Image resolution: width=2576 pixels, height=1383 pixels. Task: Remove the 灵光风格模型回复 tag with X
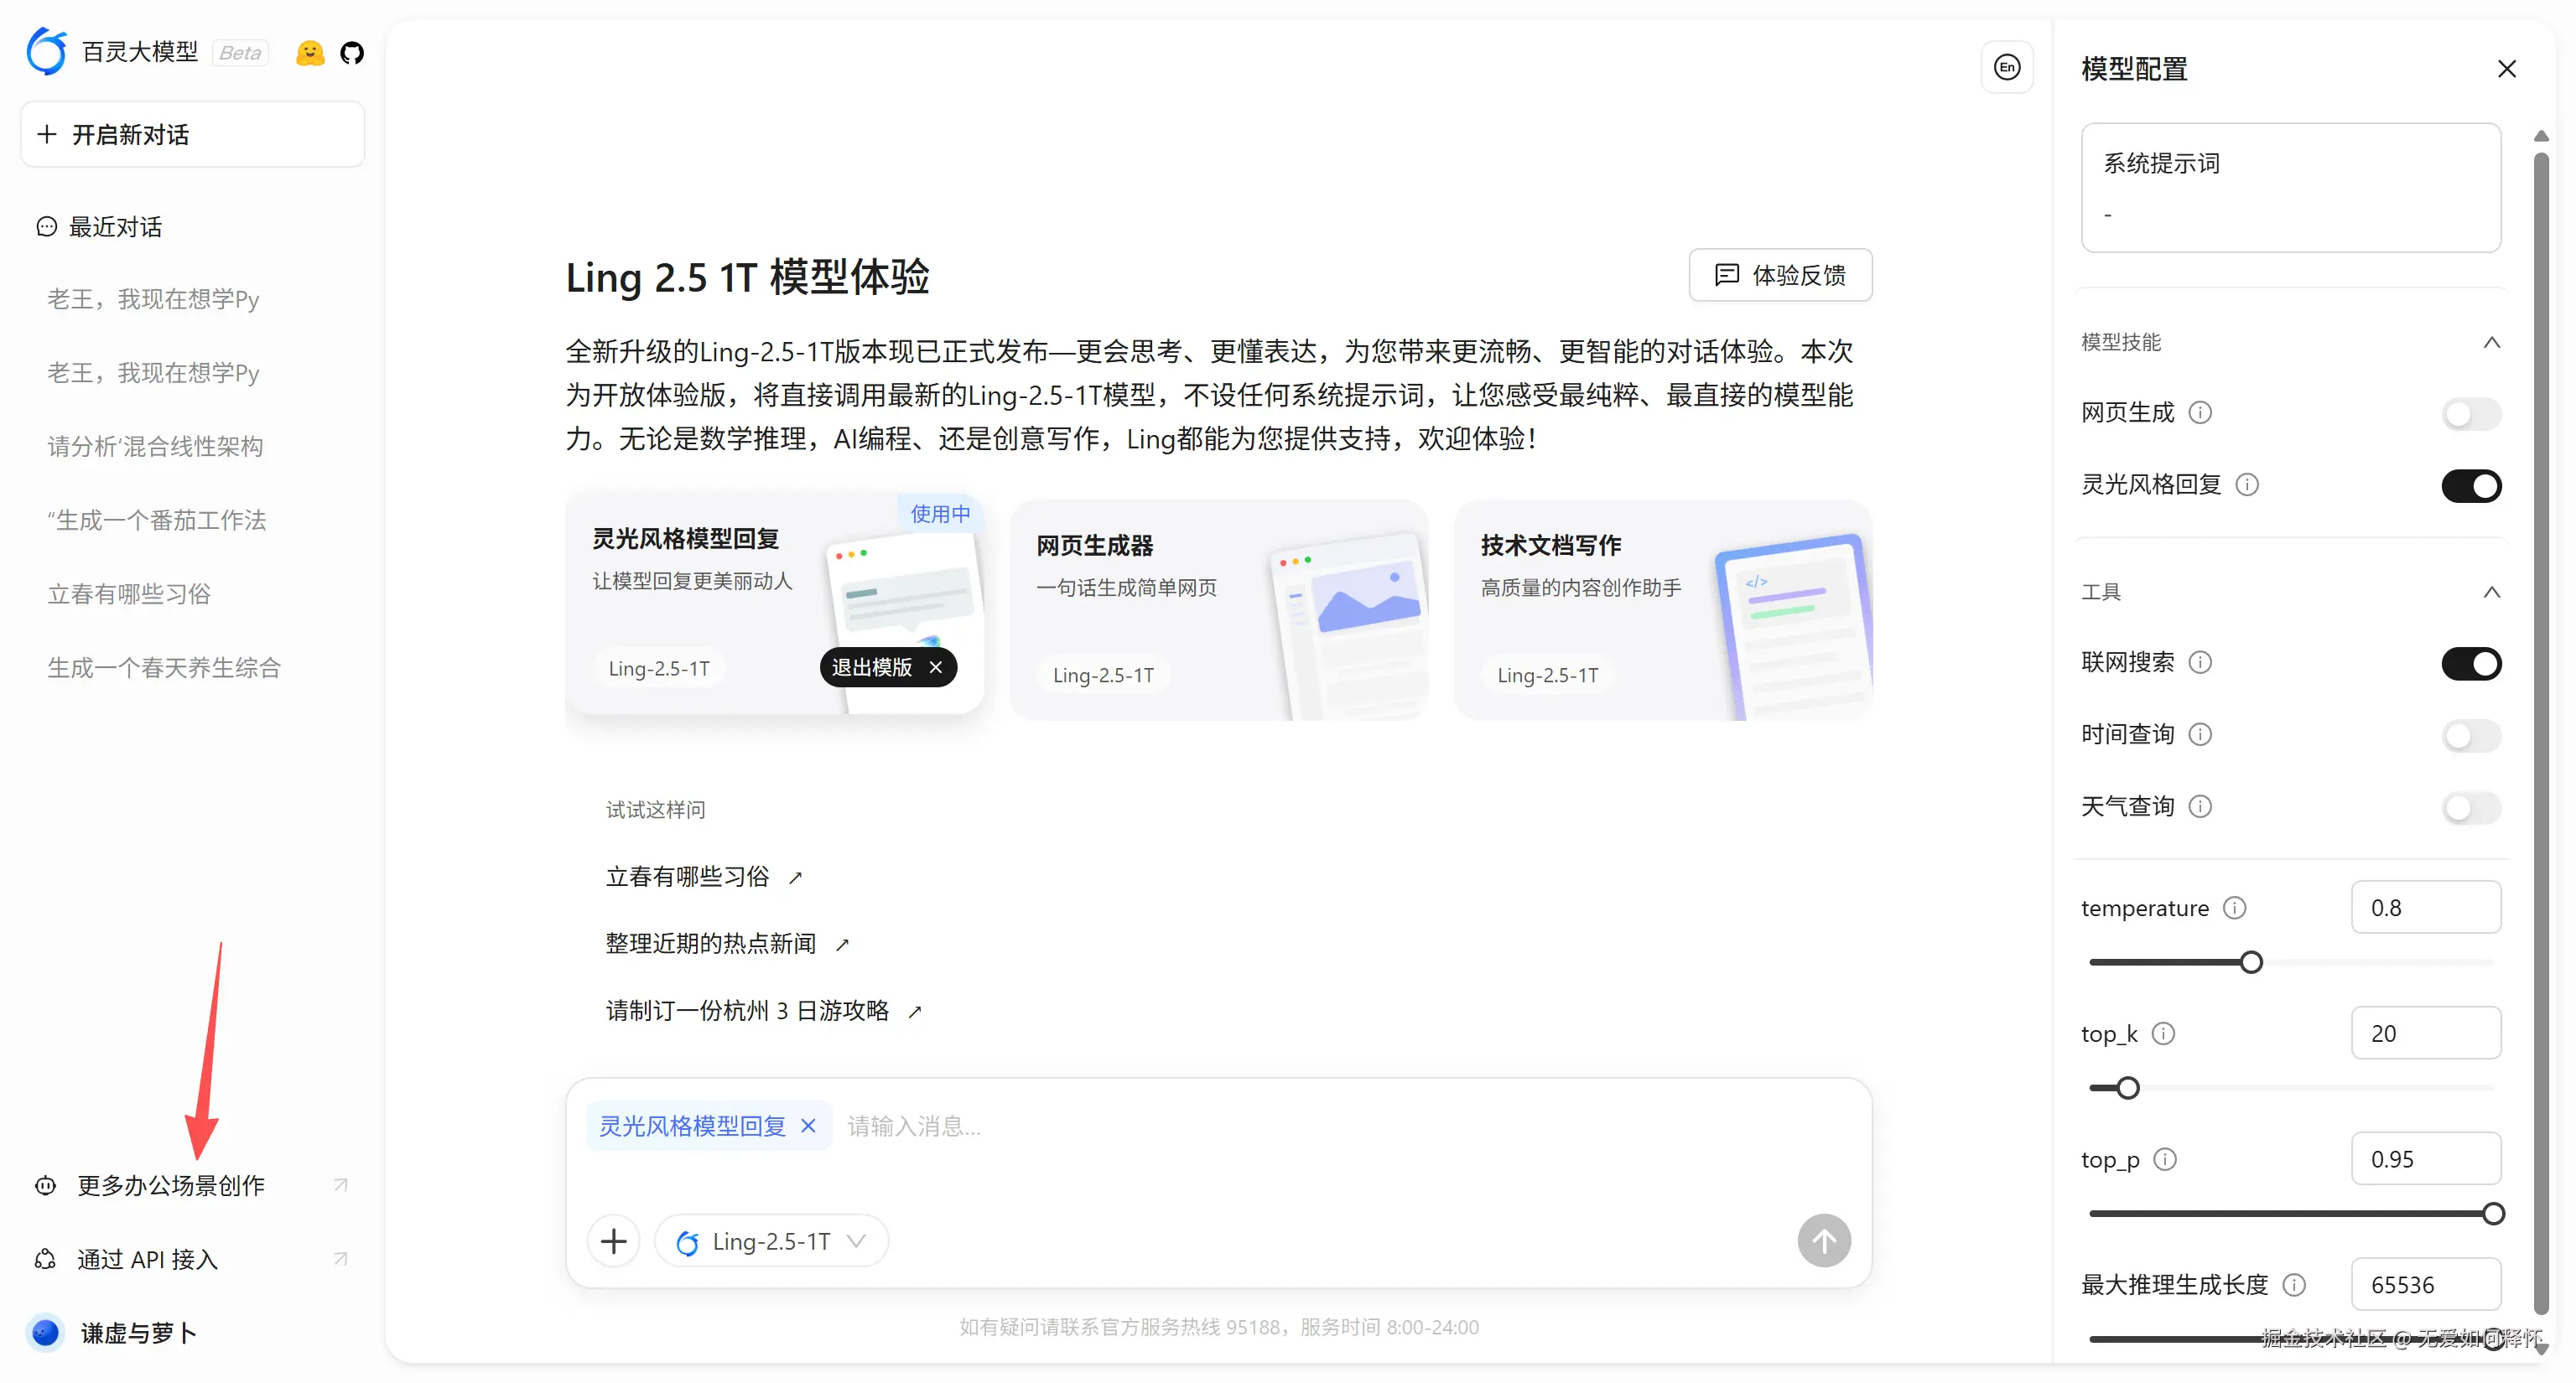pyautogui.click(x=808, y=1127)
